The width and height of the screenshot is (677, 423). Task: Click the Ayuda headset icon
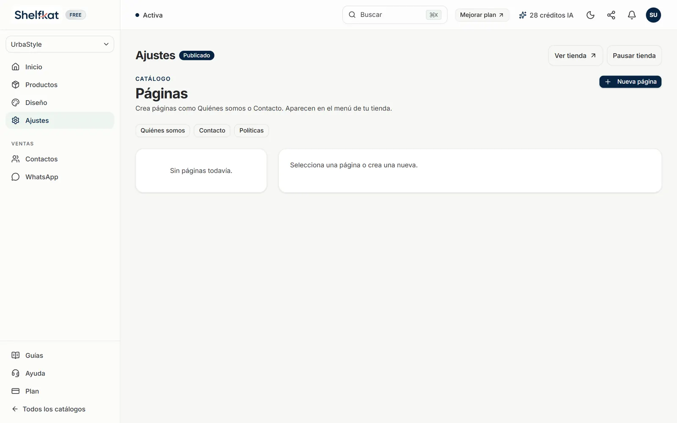16,373
